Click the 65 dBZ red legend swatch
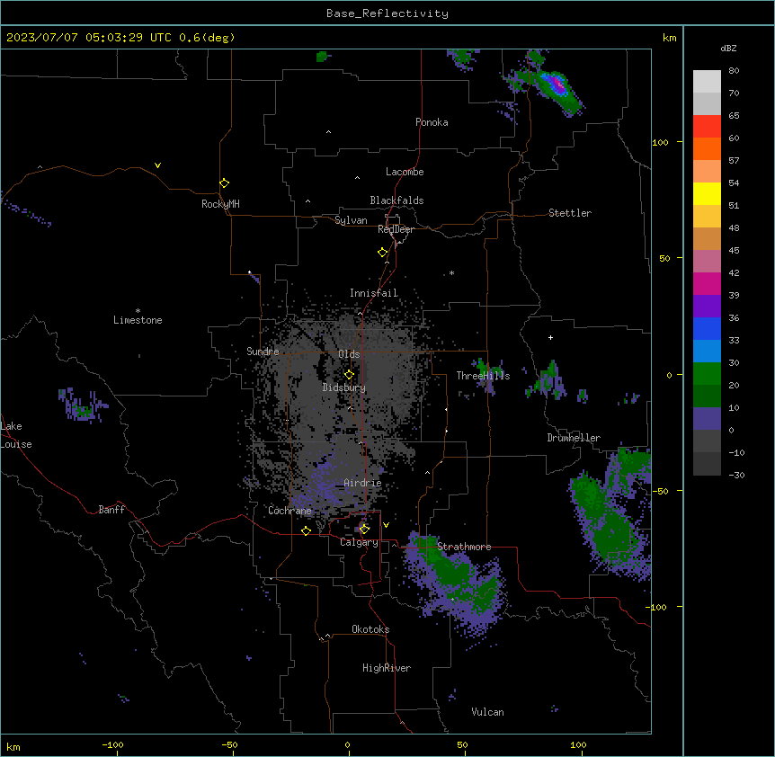Image resolution: width=775 pixels, height=757 pixels. (x=707, y=127)
